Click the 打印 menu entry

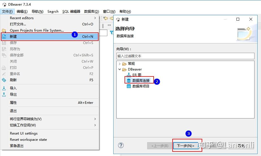coord(50,67)
